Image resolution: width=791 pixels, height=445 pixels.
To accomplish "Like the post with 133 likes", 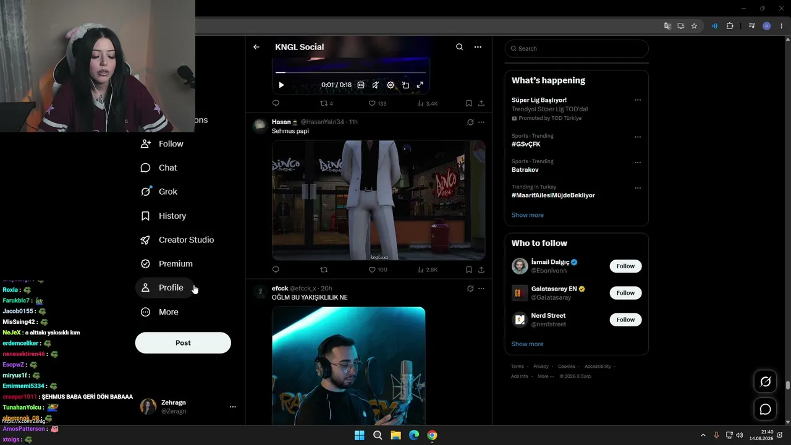I will coord(378,103).
